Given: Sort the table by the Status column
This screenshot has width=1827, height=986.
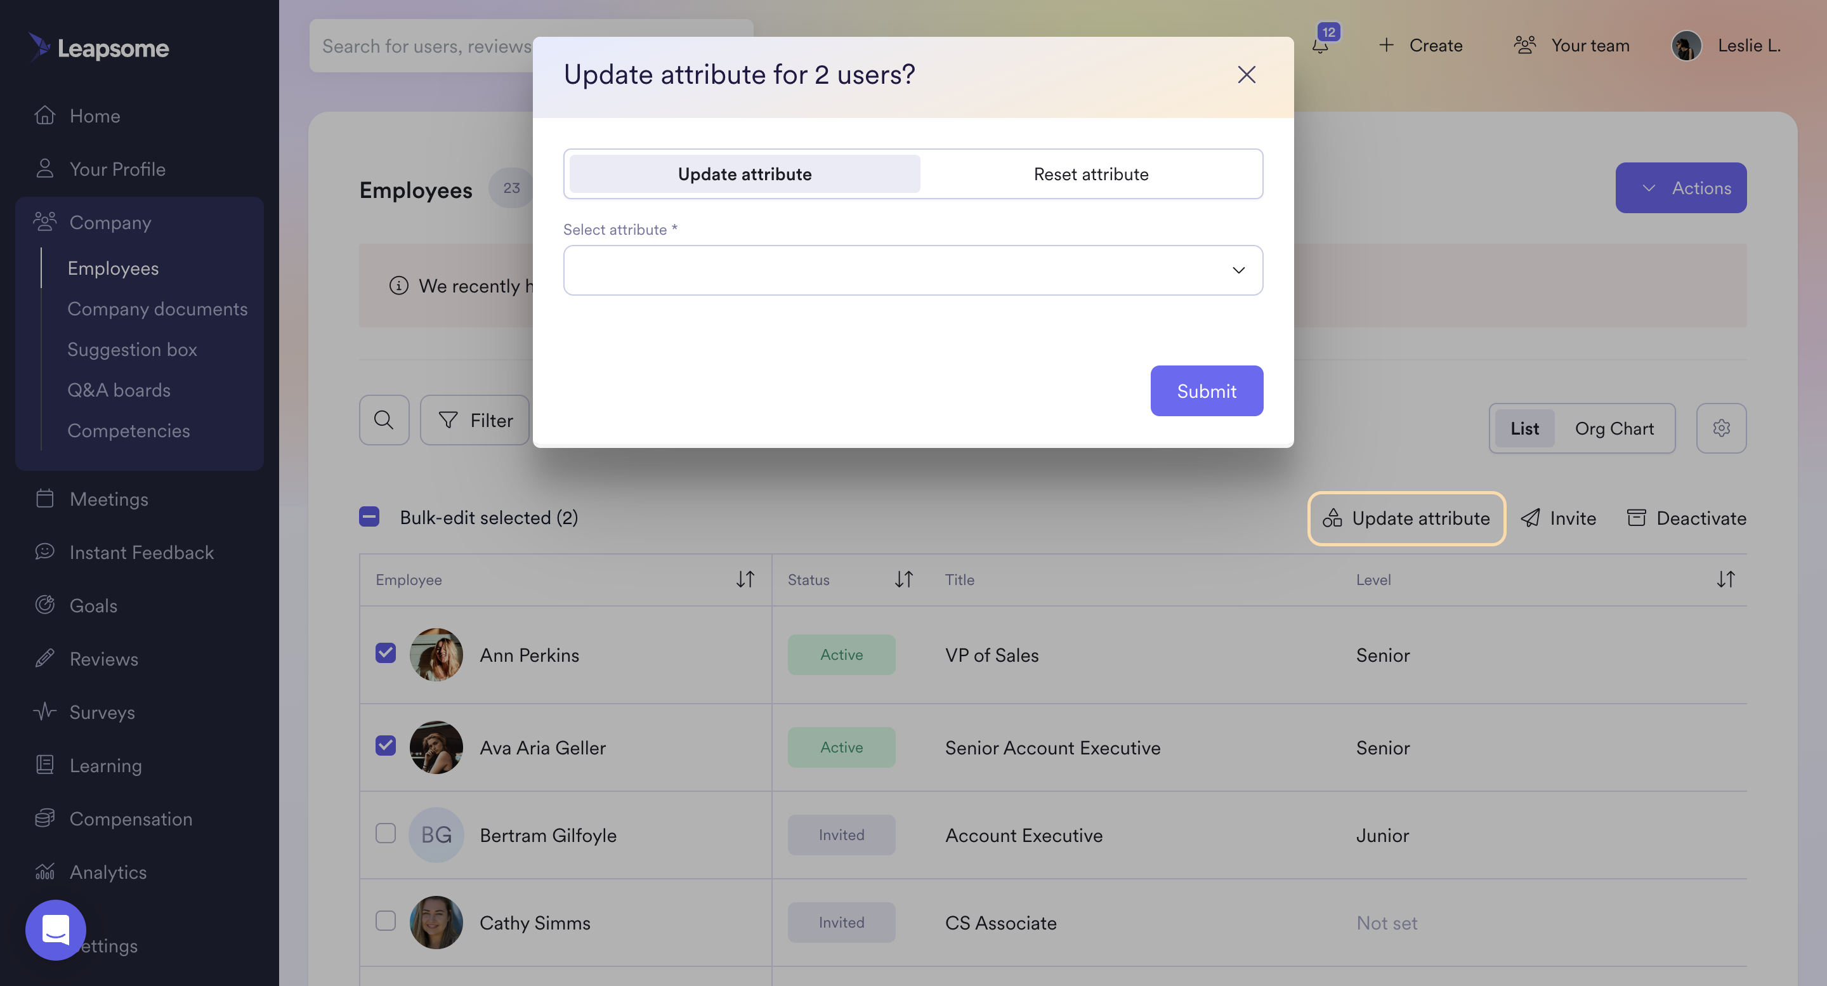Looking at the screenshot, I should [903, 579].
